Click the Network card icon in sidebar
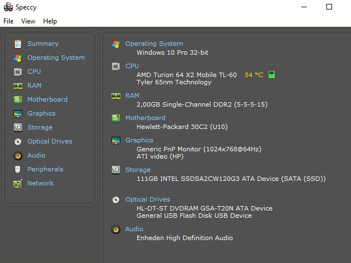This screenshot has height=263, width=351. click(x=17, y=183)
